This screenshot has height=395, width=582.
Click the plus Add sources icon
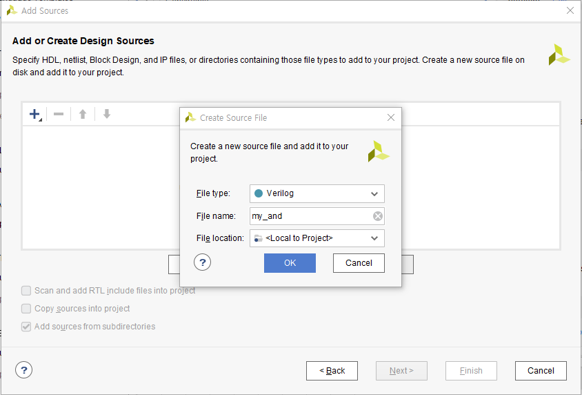point(35,114)
